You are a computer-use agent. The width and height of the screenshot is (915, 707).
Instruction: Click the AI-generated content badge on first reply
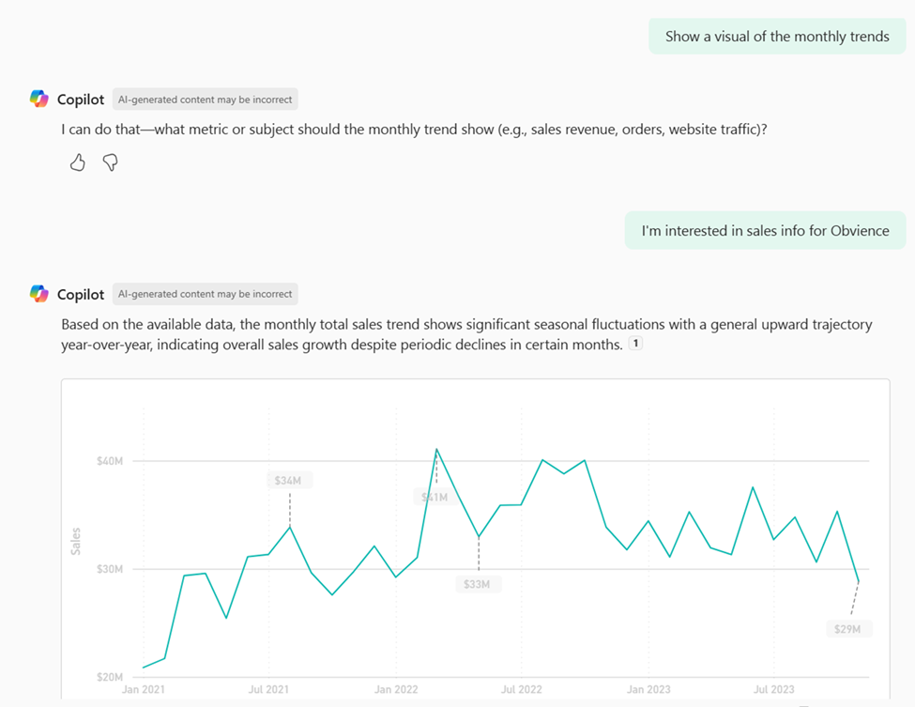tap(205, 100)
